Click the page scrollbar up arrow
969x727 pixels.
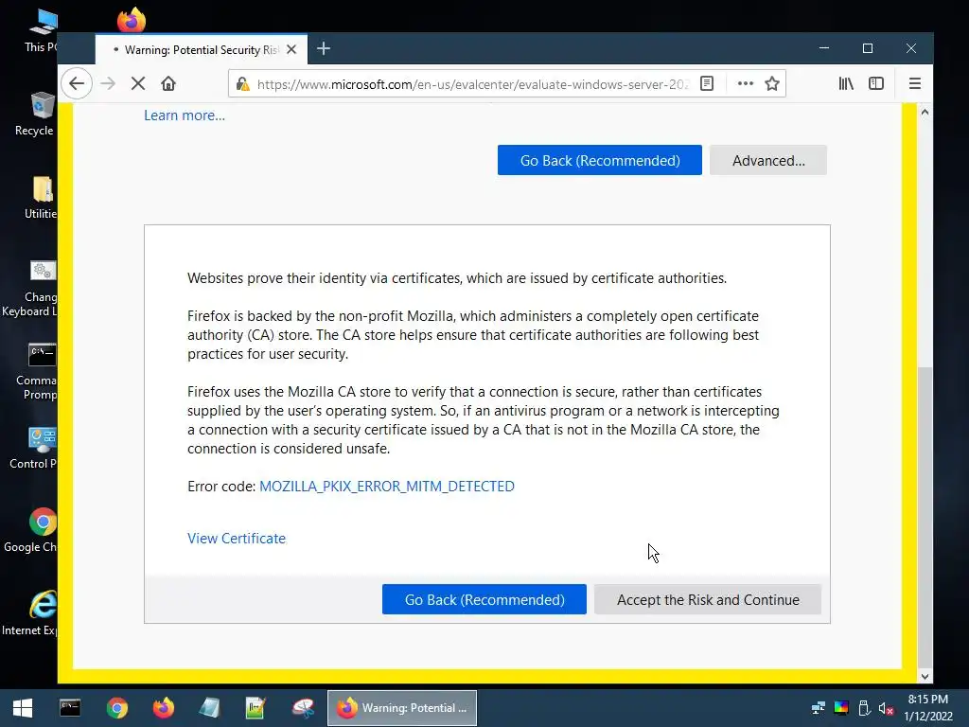coord(925,112)
